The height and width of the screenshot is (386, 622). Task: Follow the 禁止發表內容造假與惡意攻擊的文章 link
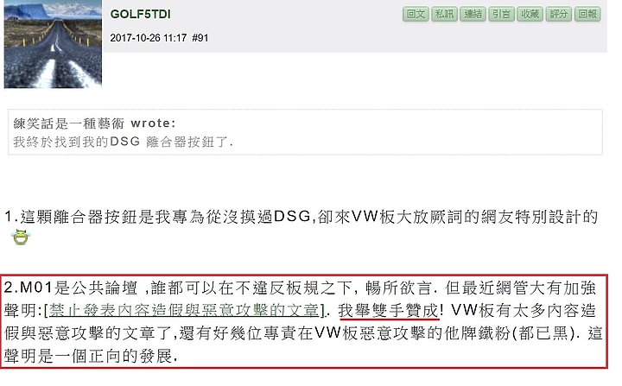(x=184, y=310)
